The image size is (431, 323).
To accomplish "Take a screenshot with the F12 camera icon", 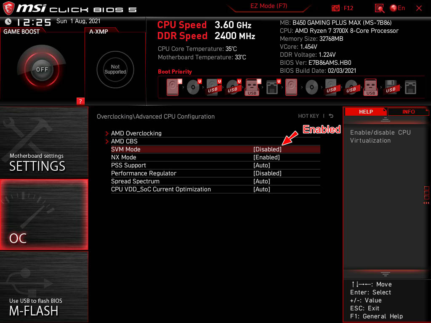I will click(335, 8).
